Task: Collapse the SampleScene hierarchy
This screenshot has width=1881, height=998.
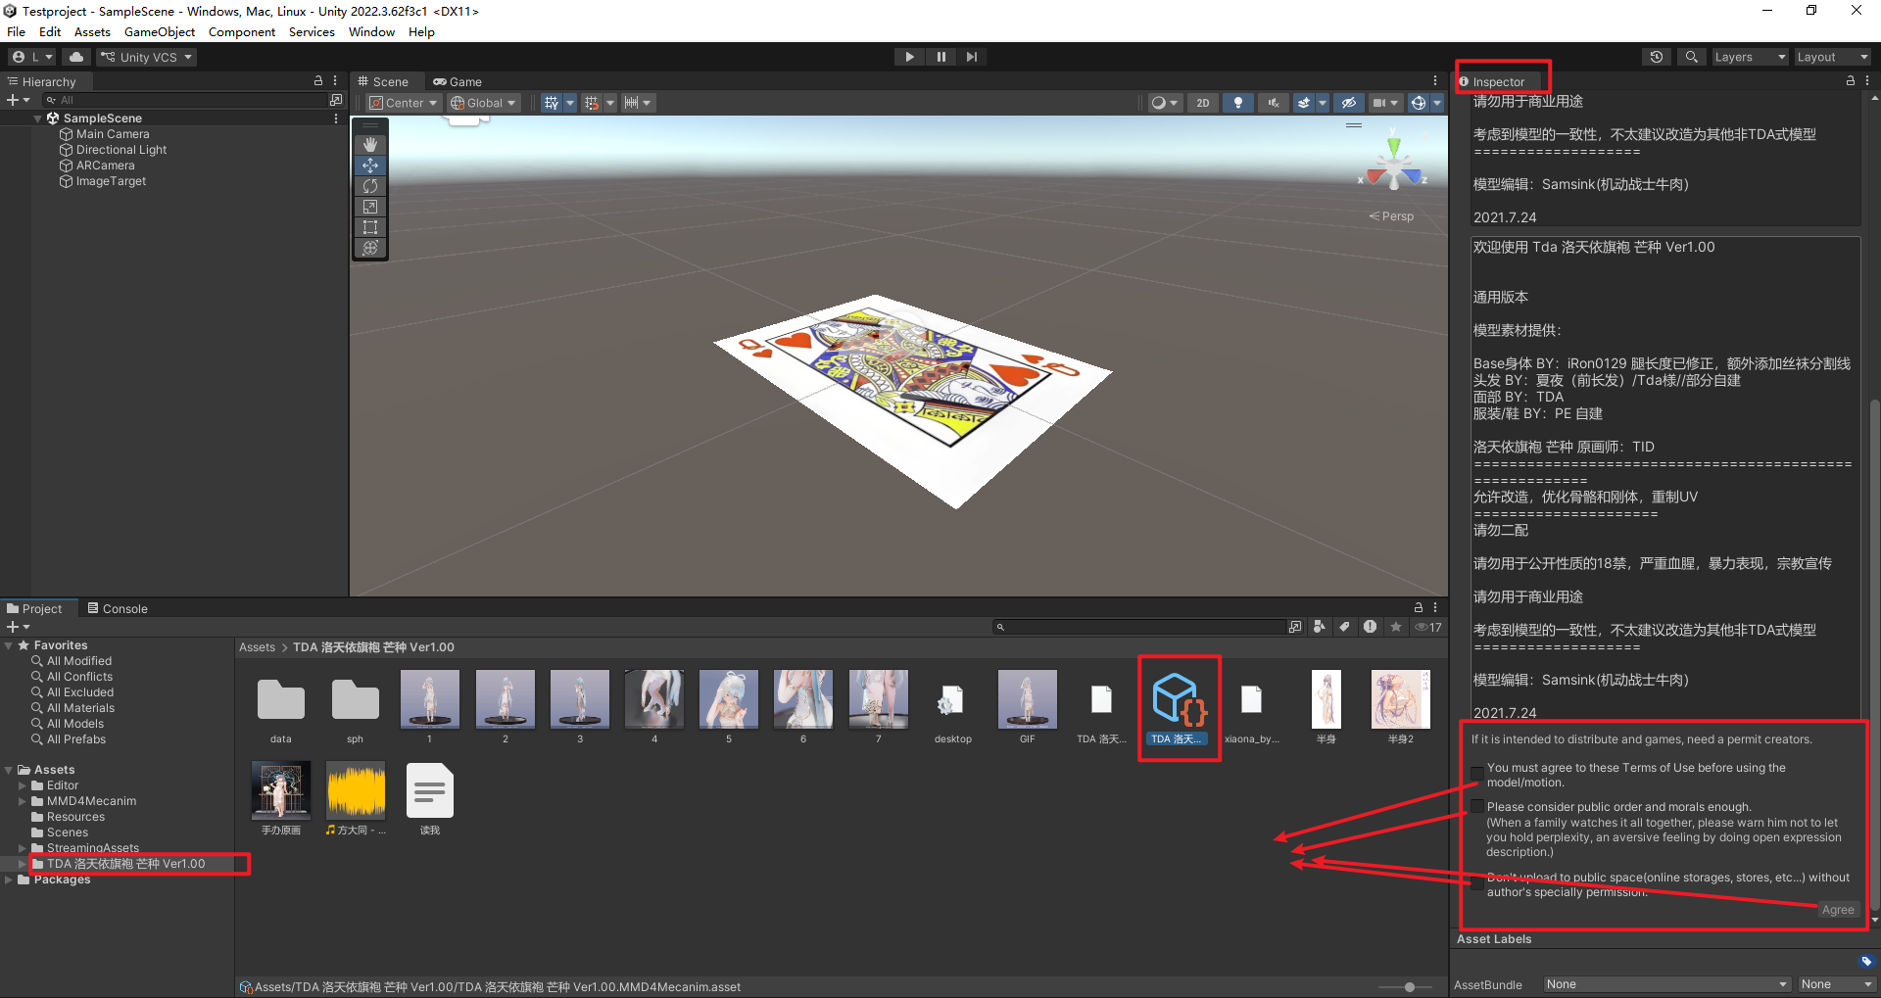Action: click(x=38, y=119)
